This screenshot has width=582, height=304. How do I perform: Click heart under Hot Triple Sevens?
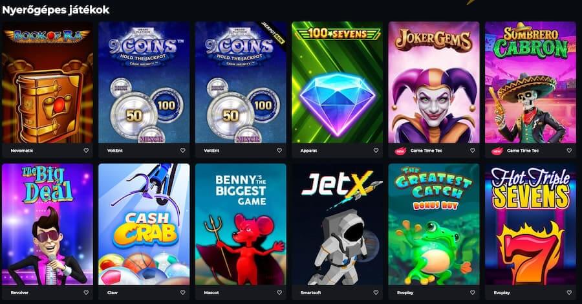[x=569, y=292]
